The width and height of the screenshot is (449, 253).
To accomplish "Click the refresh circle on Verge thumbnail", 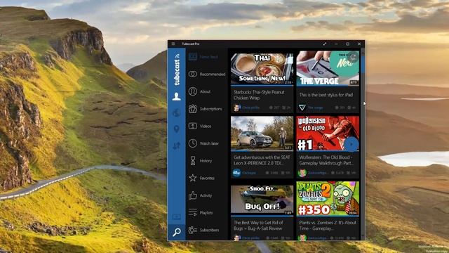I will [x=353, y=57].
